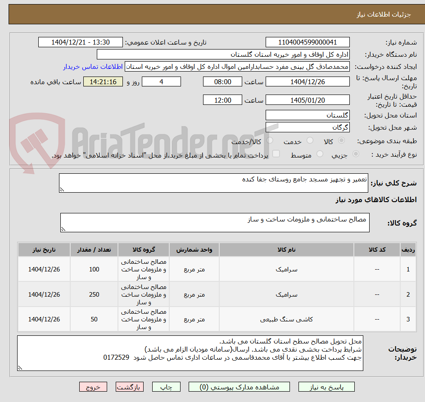
Task: Select the کالا radio button
Action: pyautogui.click(x=342, y=140)
